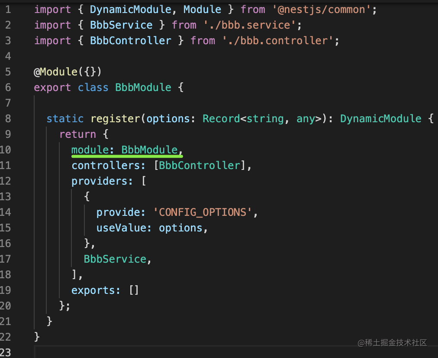Click the exports property key on line 19
This screenshot has width=438, height=358.
pos(96,290)
